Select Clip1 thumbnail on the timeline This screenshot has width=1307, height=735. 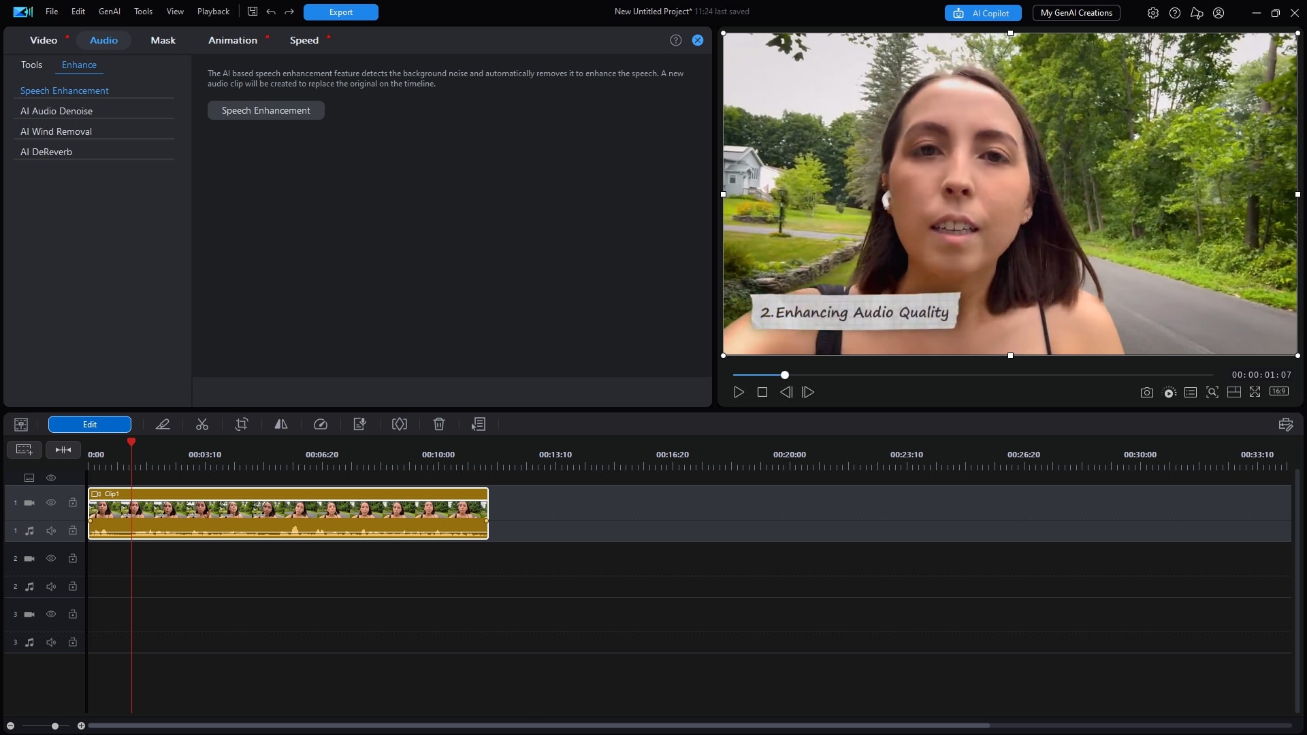[286, 512]
